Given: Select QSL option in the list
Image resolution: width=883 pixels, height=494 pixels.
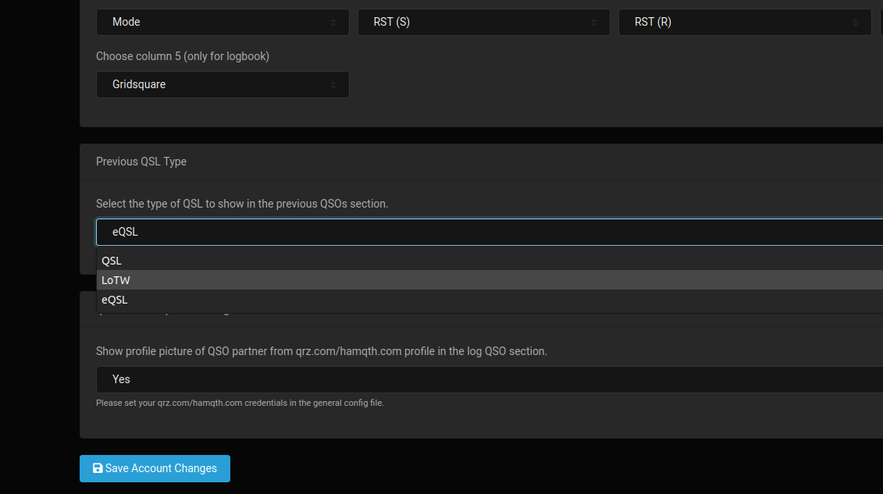Looking at the screenshot, I should 490,261.
